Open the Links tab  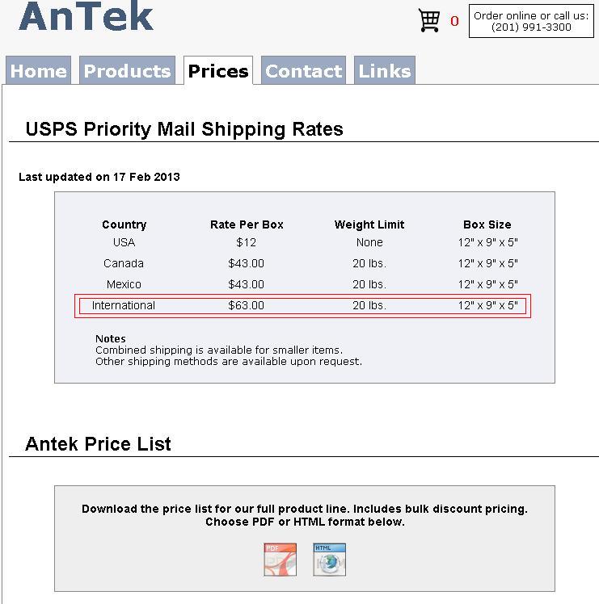click(384, 71)
